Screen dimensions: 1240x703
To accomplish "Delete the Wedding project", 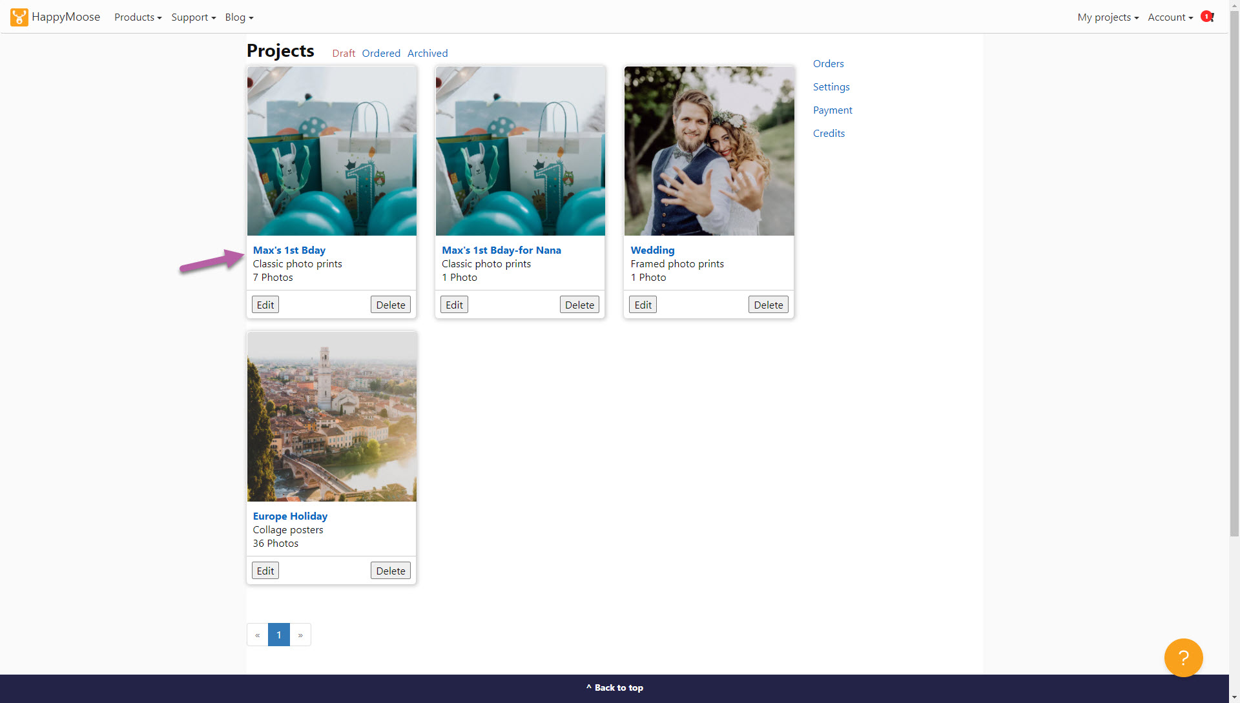I will [x=768, y=304].
